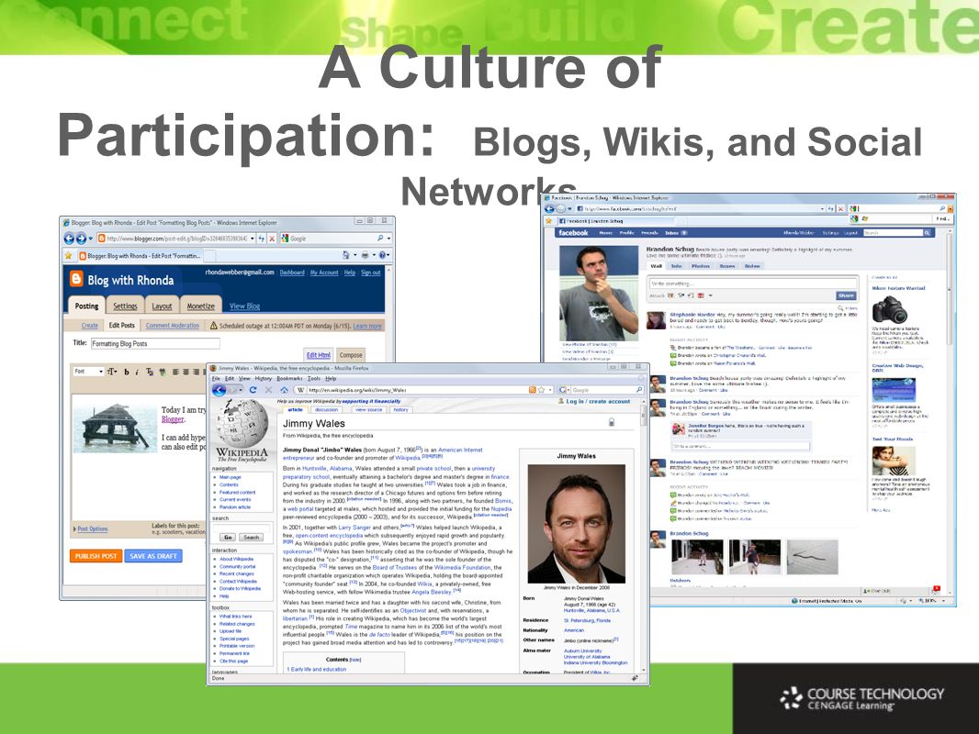
Task: Click Sign out link in Blogger header
Action: [x=371, y=272]
